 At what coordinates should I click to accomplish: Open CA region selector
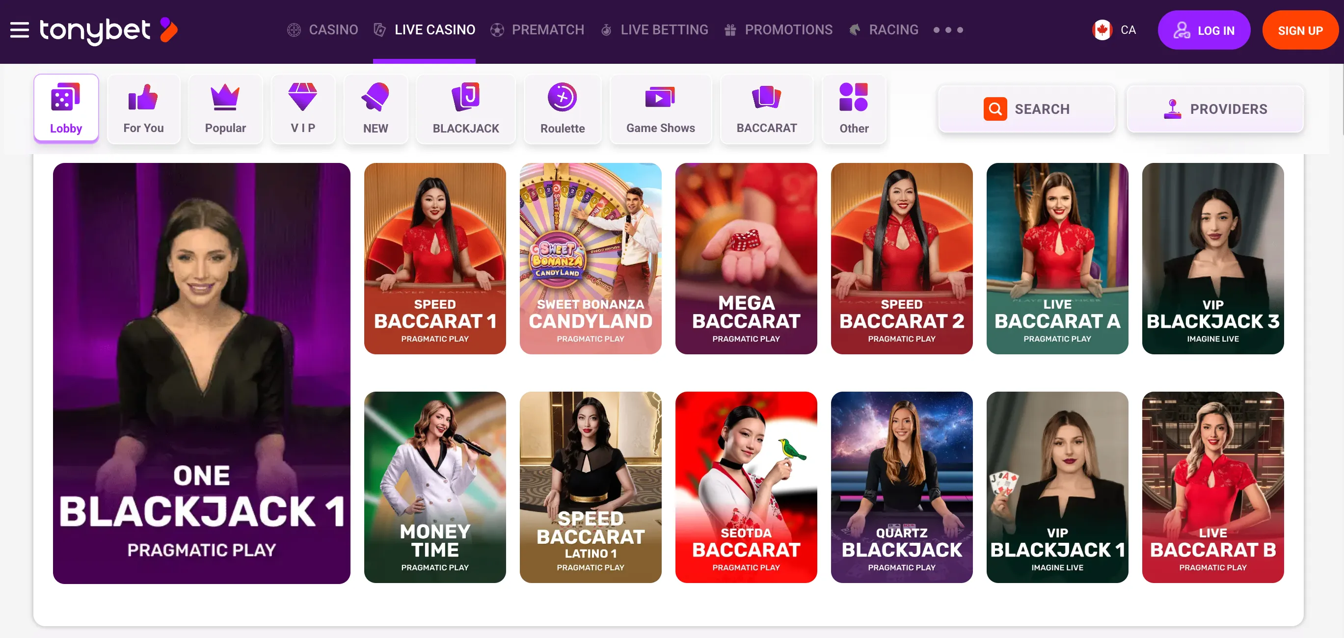pos(1114,30)
